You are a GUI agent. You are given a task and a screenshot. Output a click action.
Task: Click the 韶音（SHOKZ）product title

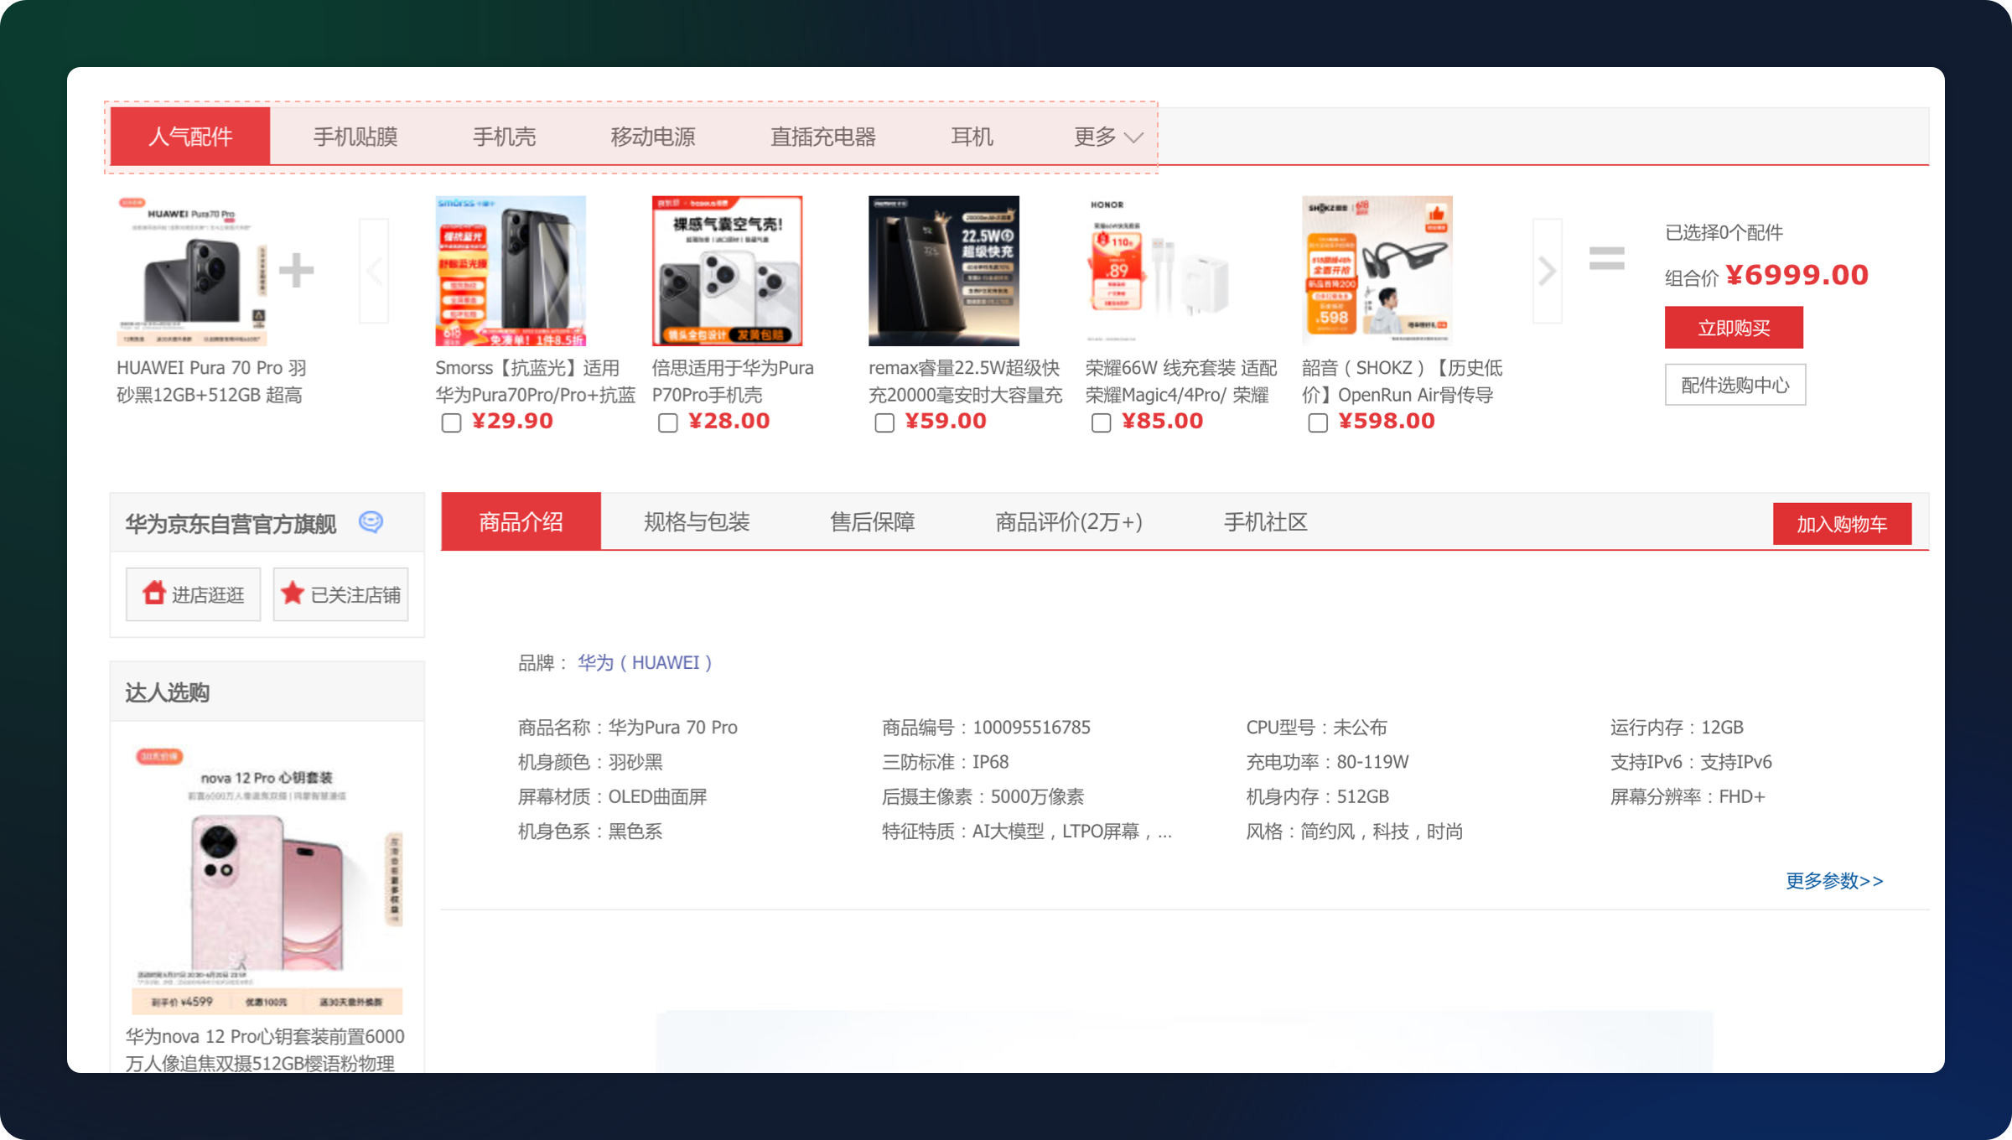click(x=1402, y=381)
